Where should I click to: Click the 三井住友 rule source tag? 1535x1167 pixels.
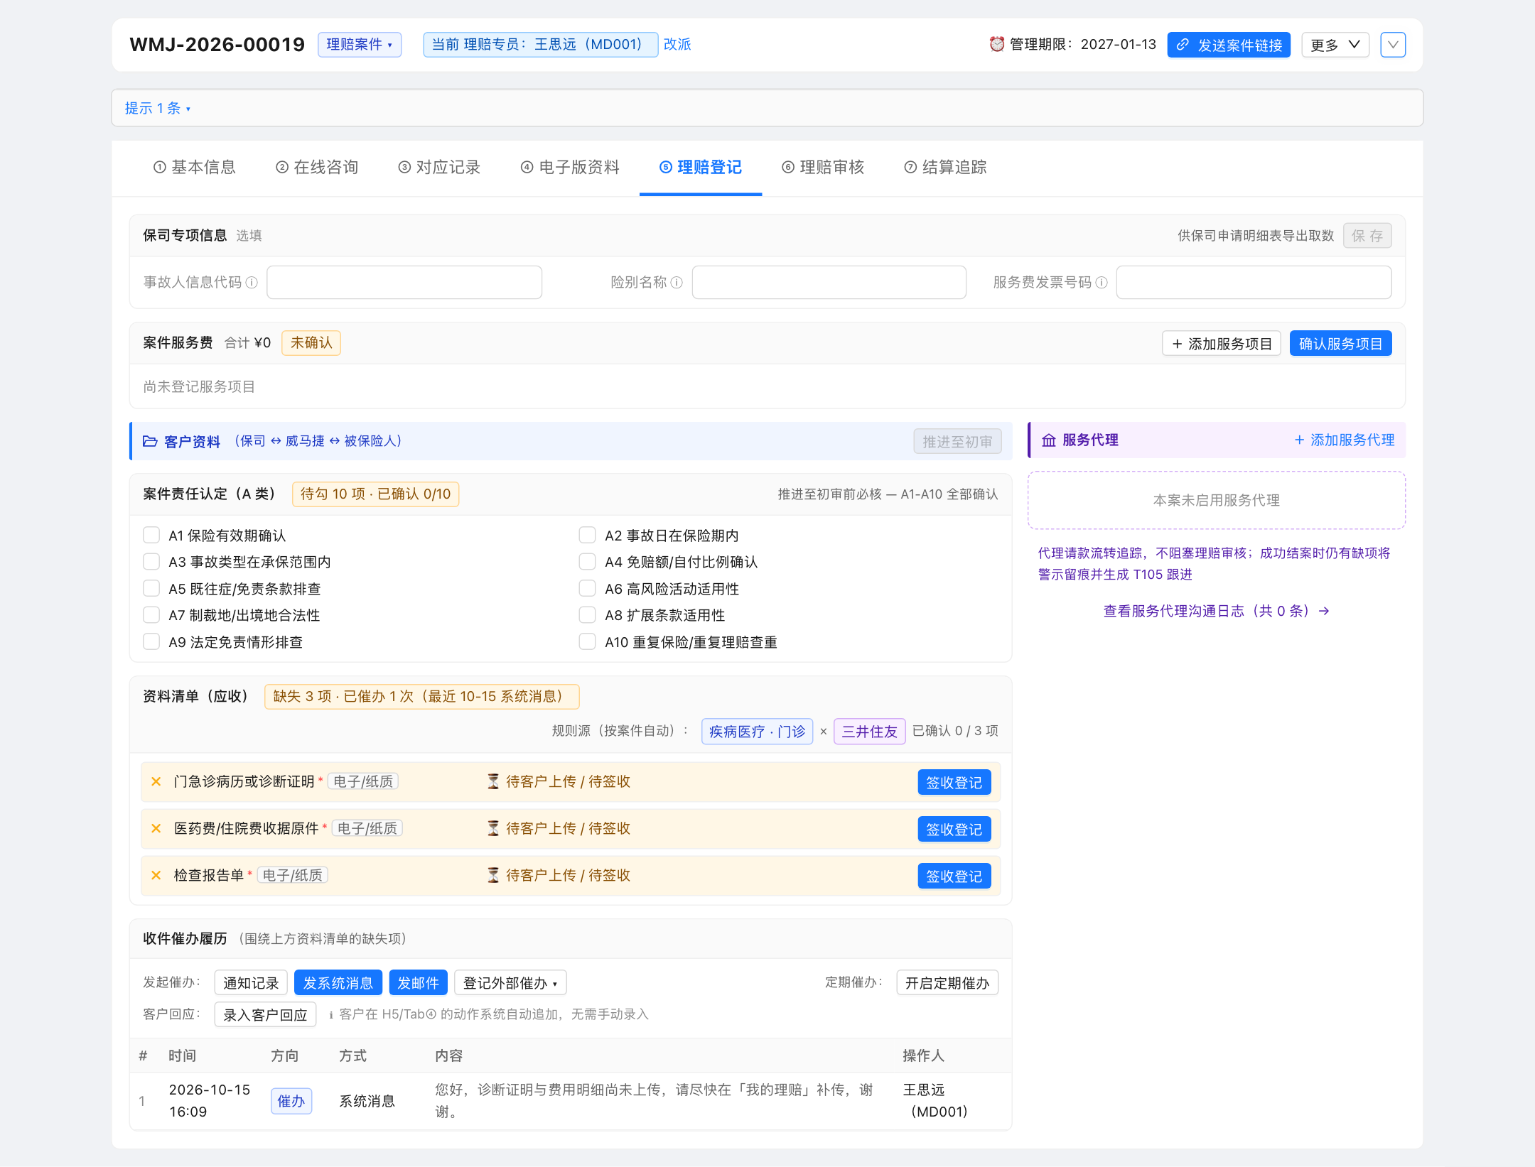(870, 732)
